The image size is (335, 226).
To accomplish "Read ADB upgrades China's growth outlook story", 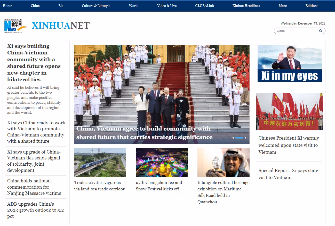I will click(x=36, y=210).
